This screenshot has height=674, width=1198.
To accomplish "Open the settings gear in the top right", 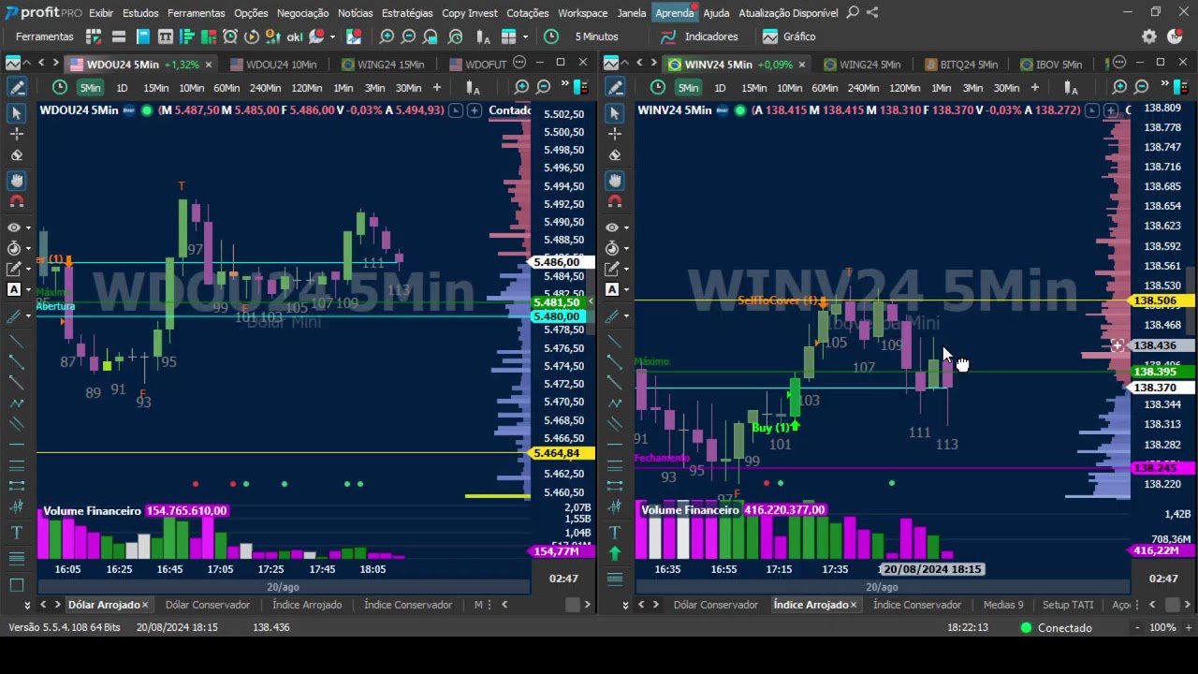I will pyautogui.click(x=1149, y=37).
